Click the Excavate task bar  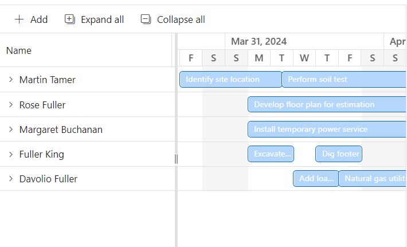271,154
